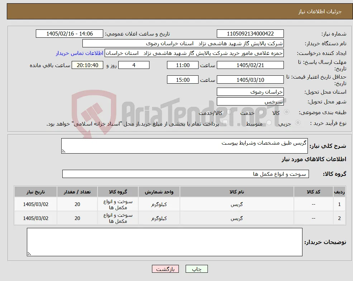Screen dimensions: 353x281
Task: Click the تاریخ نیاز column header
Action: click(x=35, y=192)
